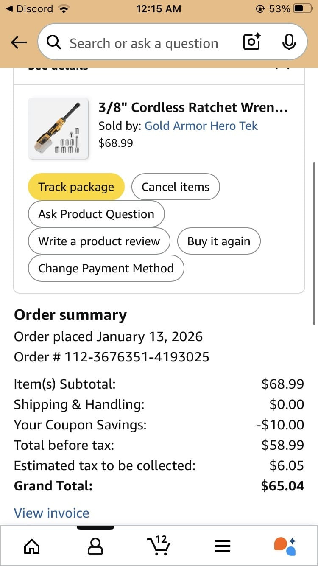Open the View invoice link

coord(51,513)
